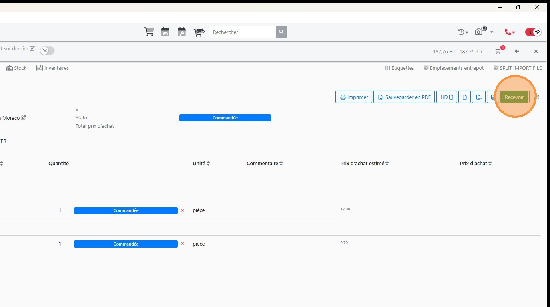Click the Sauvegarder en PDF button
Image resolution: width=550 pixels, height=307 pixels.
(404, 97)
